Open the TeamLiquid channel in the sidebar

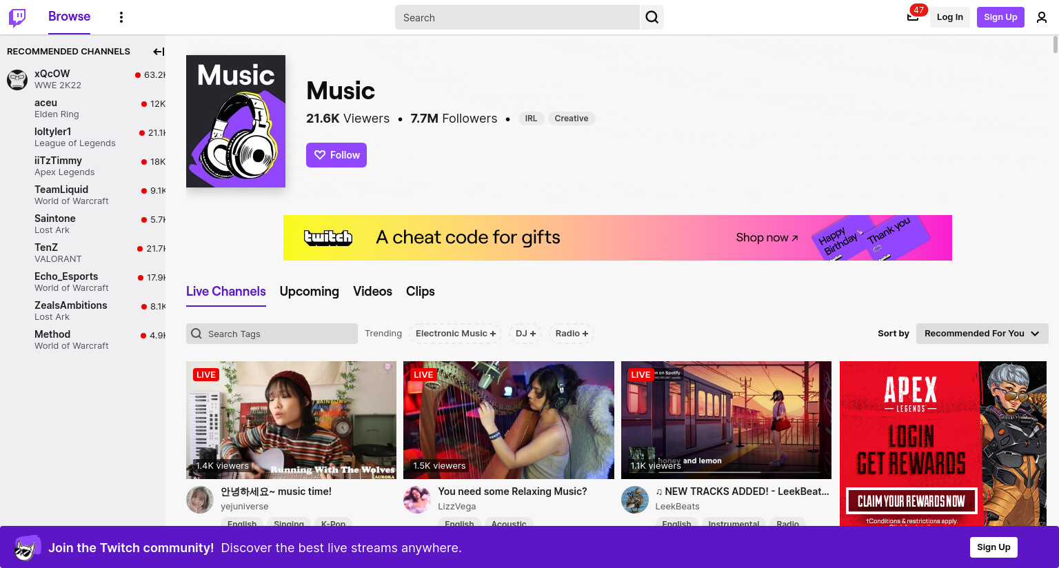(x=83, y=195)
